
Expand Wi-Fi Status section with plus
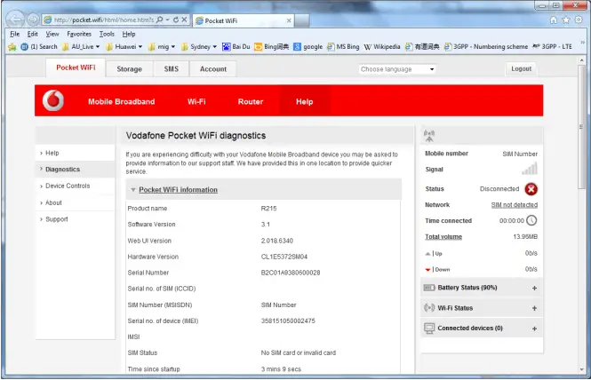(534, 308)
